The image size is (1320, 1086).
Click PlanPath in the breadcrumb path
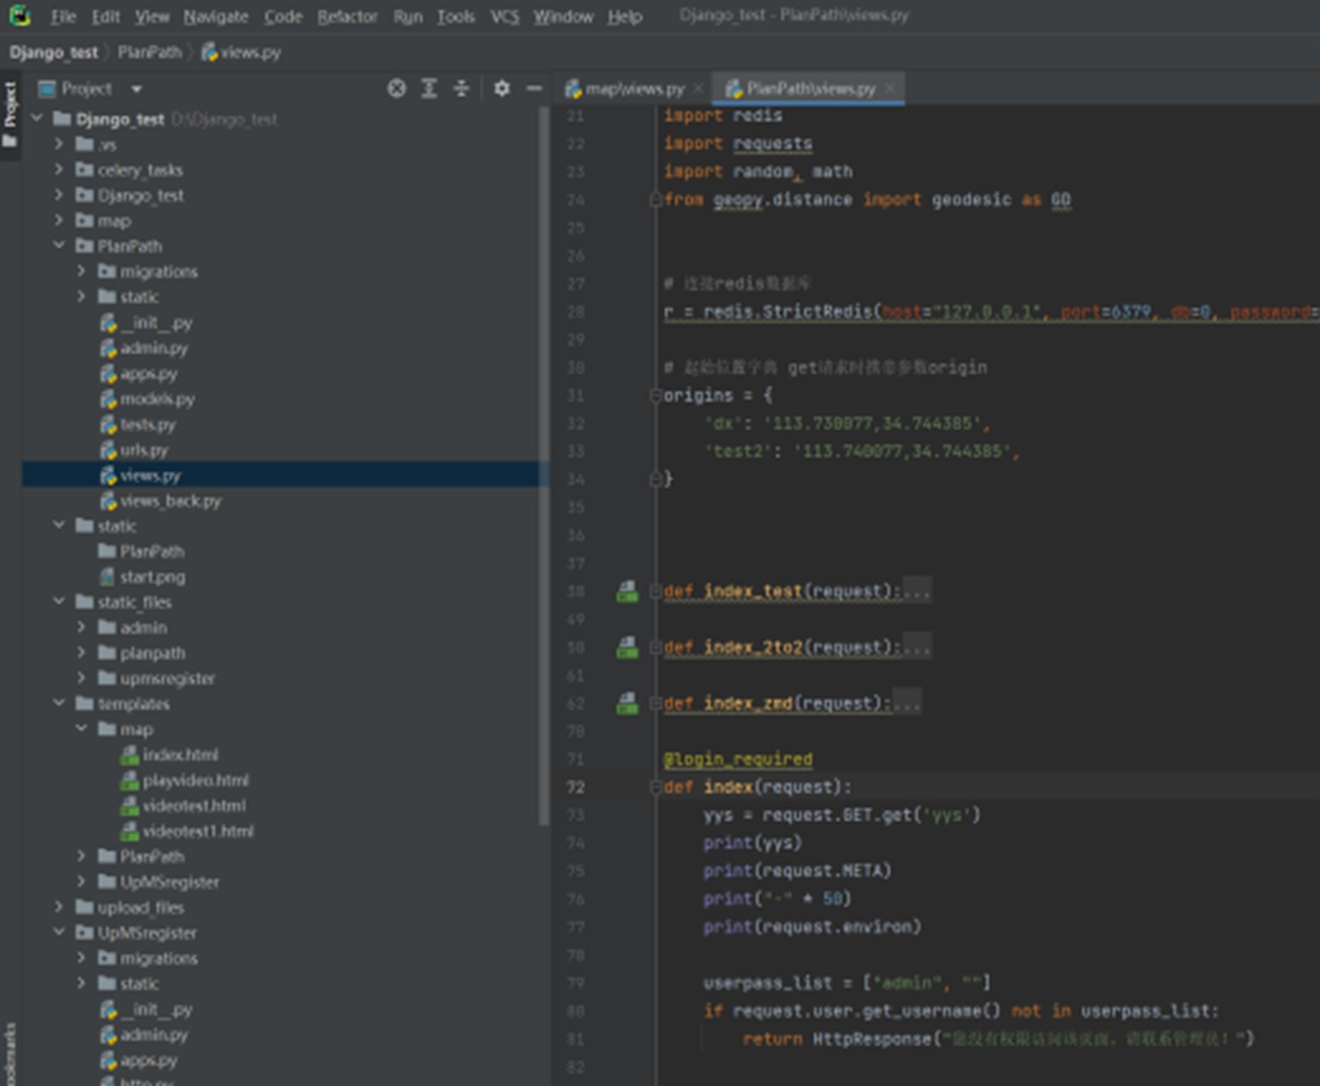[x=150, y=53]
